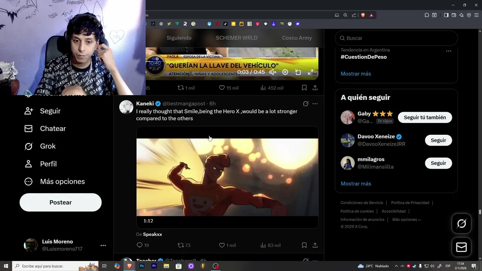
Task: Switch to Siguiendo tab
Action: (179, 38)
